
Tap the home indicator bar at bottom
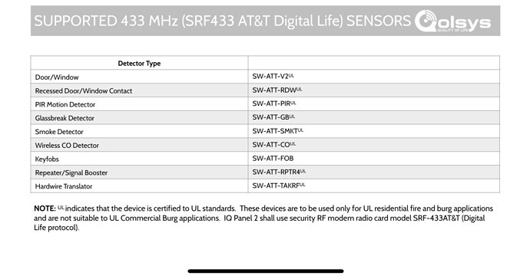pyautogui.click(x=266, y=271)
